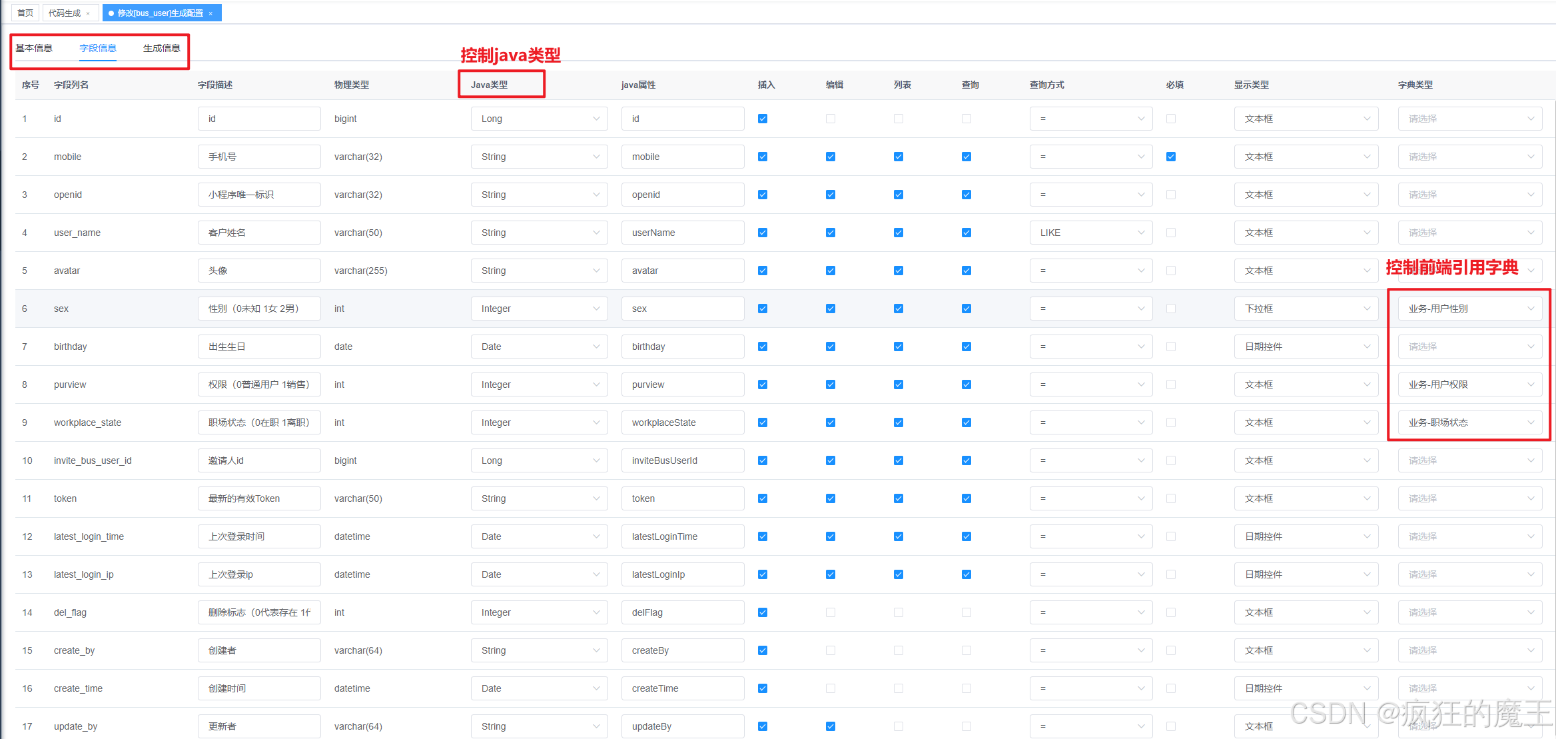Click chevron arrow of 业务-职场状态 dictionary dropdown
This screenshot has height=739, width=1556.
click(1531, 422)
